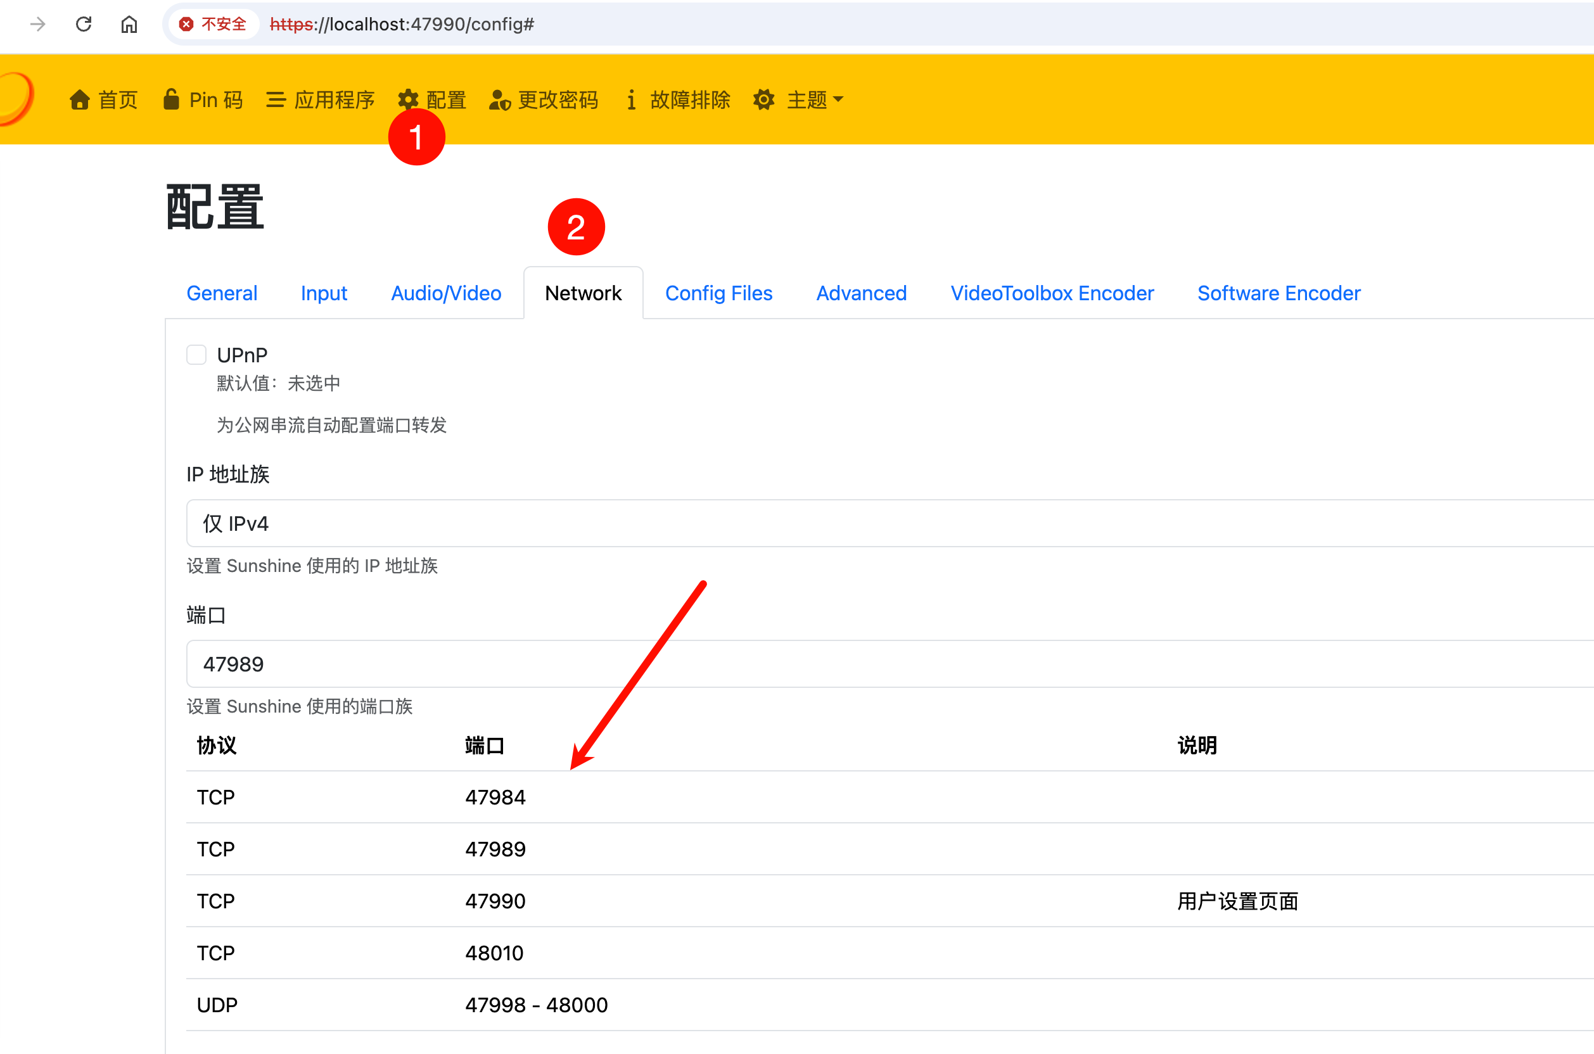Open 应用程序 via the list icon
This screenshot has width=1594, height=1054.
pos(276,99)
